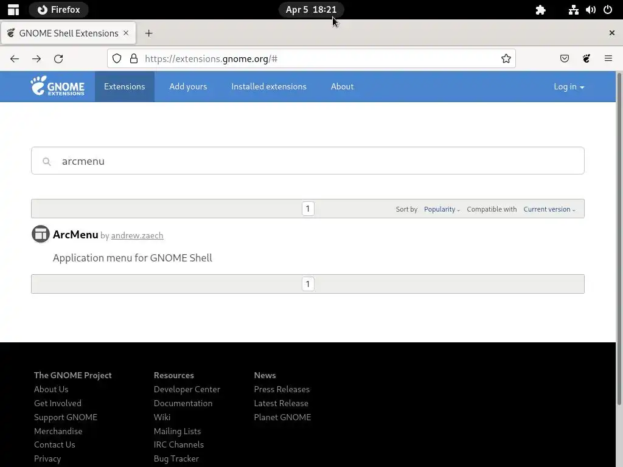Open Bug Tracker footer link
The image size is (623, 467).
(176, 458)
